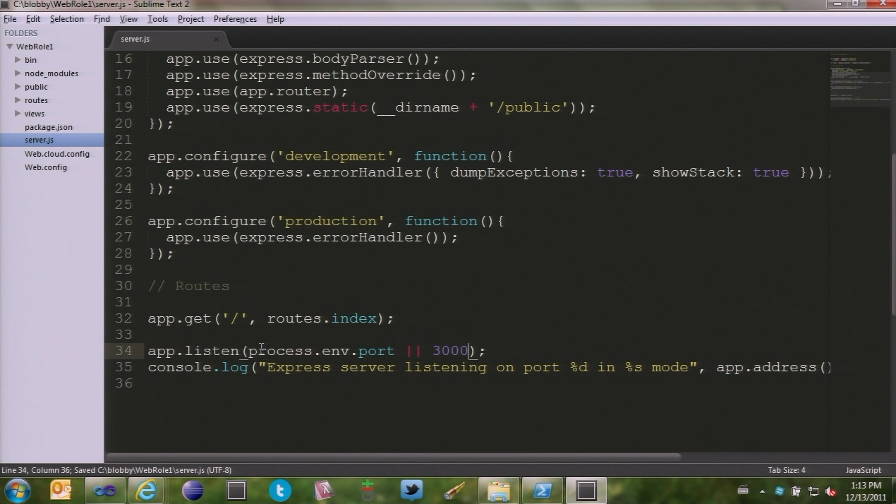
Task: Click the '// Routes' comment
Action: (188, 286)
